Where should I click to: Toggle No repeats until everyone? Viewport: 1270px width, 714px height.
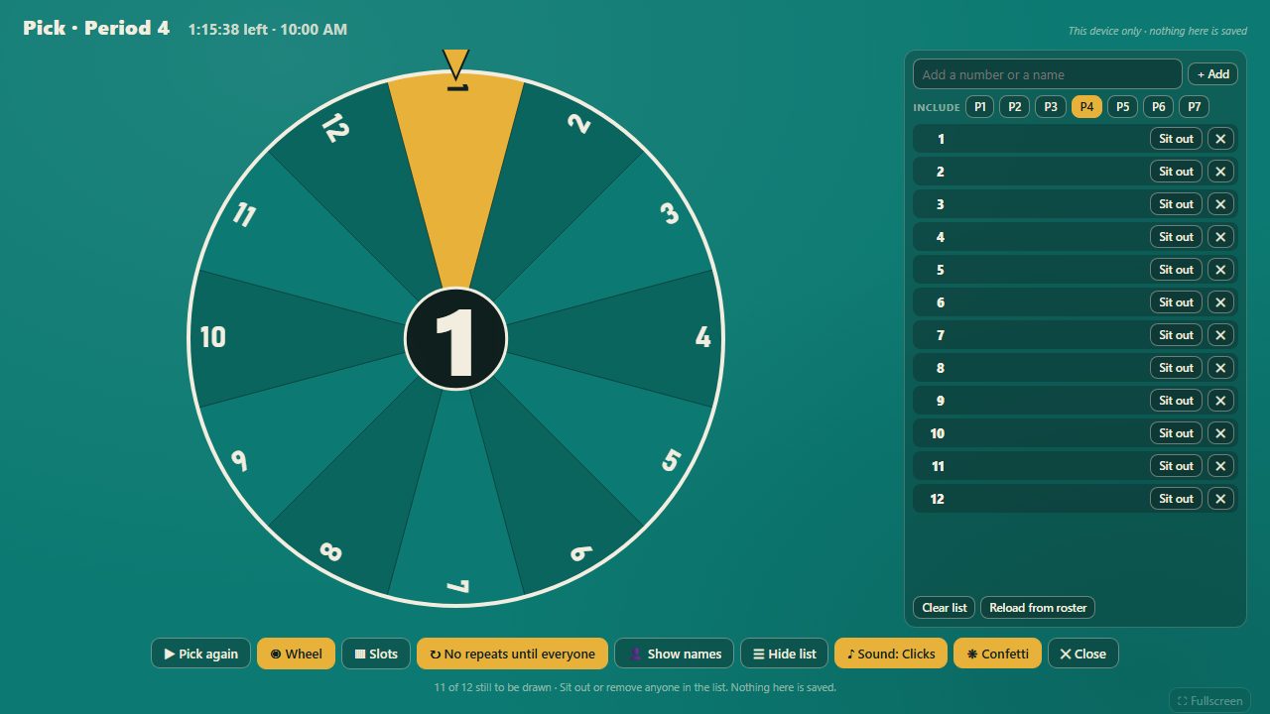(512, 654)
